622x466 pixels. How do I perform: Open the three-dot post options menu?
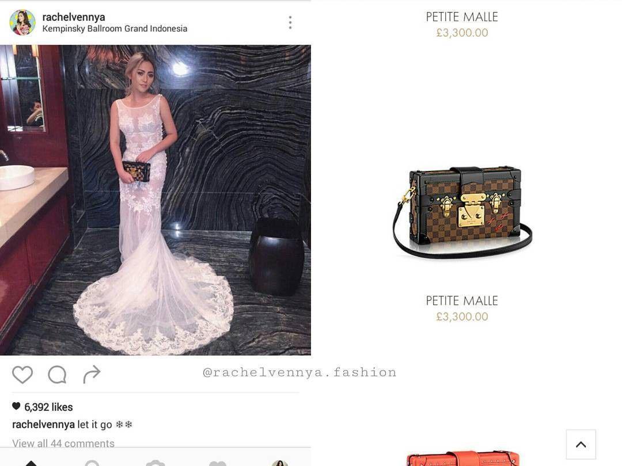click(290, 22)
